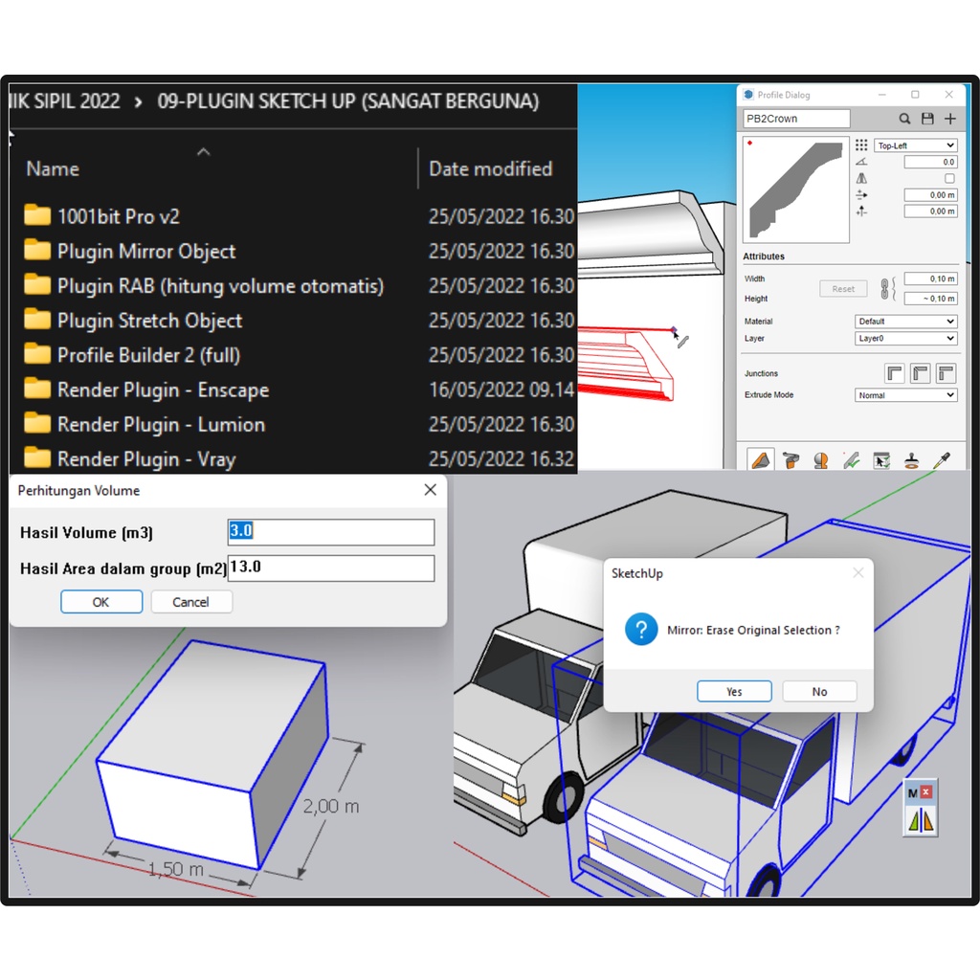Click the chain link aspect-ratio lock icon
980x980 pixels.
coord(884,288)
